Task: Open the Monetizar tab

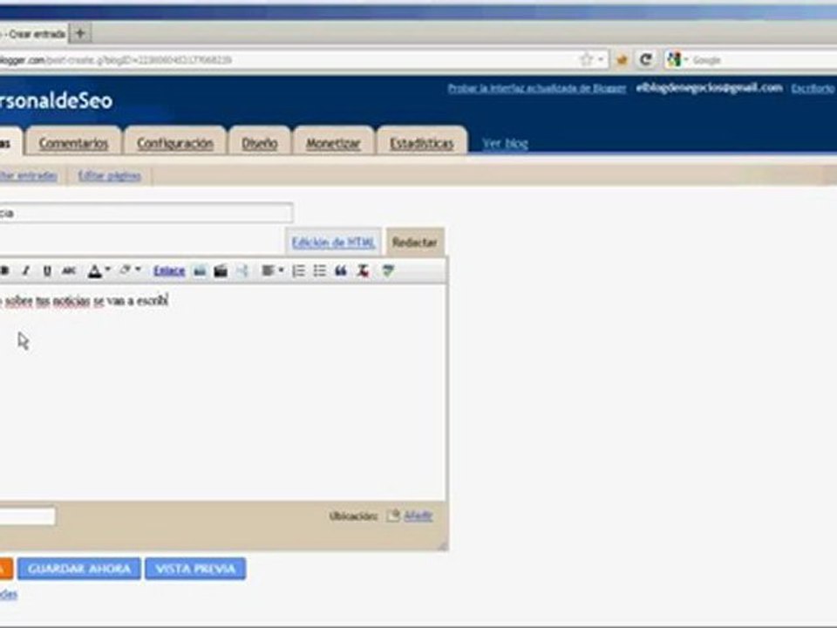Action: 333,143
